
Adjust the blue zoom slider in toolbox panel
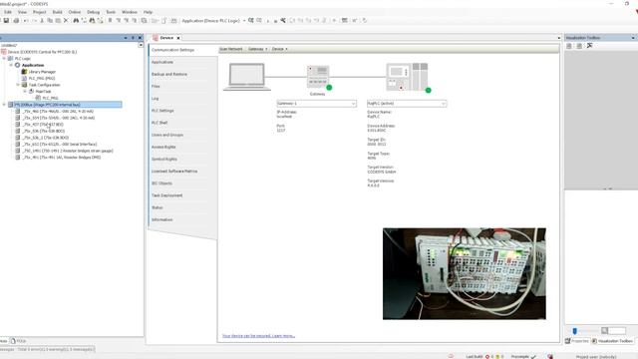pos(574,331)
